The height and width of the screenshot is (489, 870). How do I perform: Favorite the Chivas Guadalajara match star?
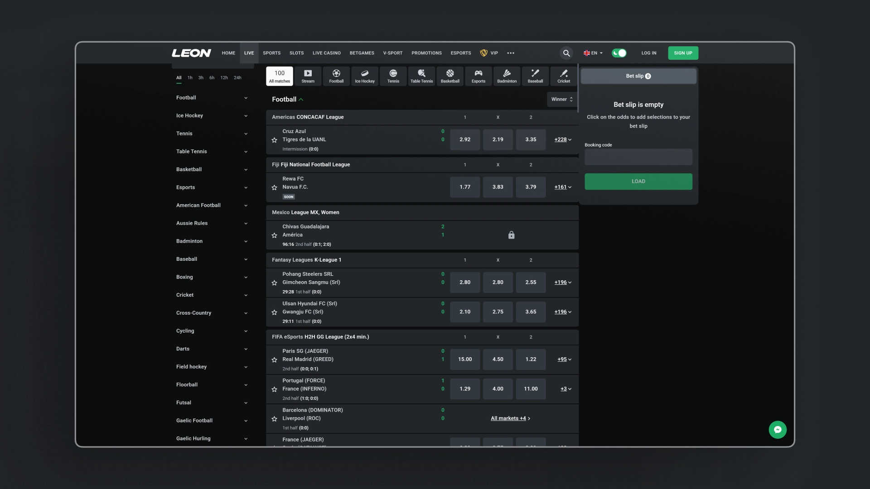pos(274,235)
